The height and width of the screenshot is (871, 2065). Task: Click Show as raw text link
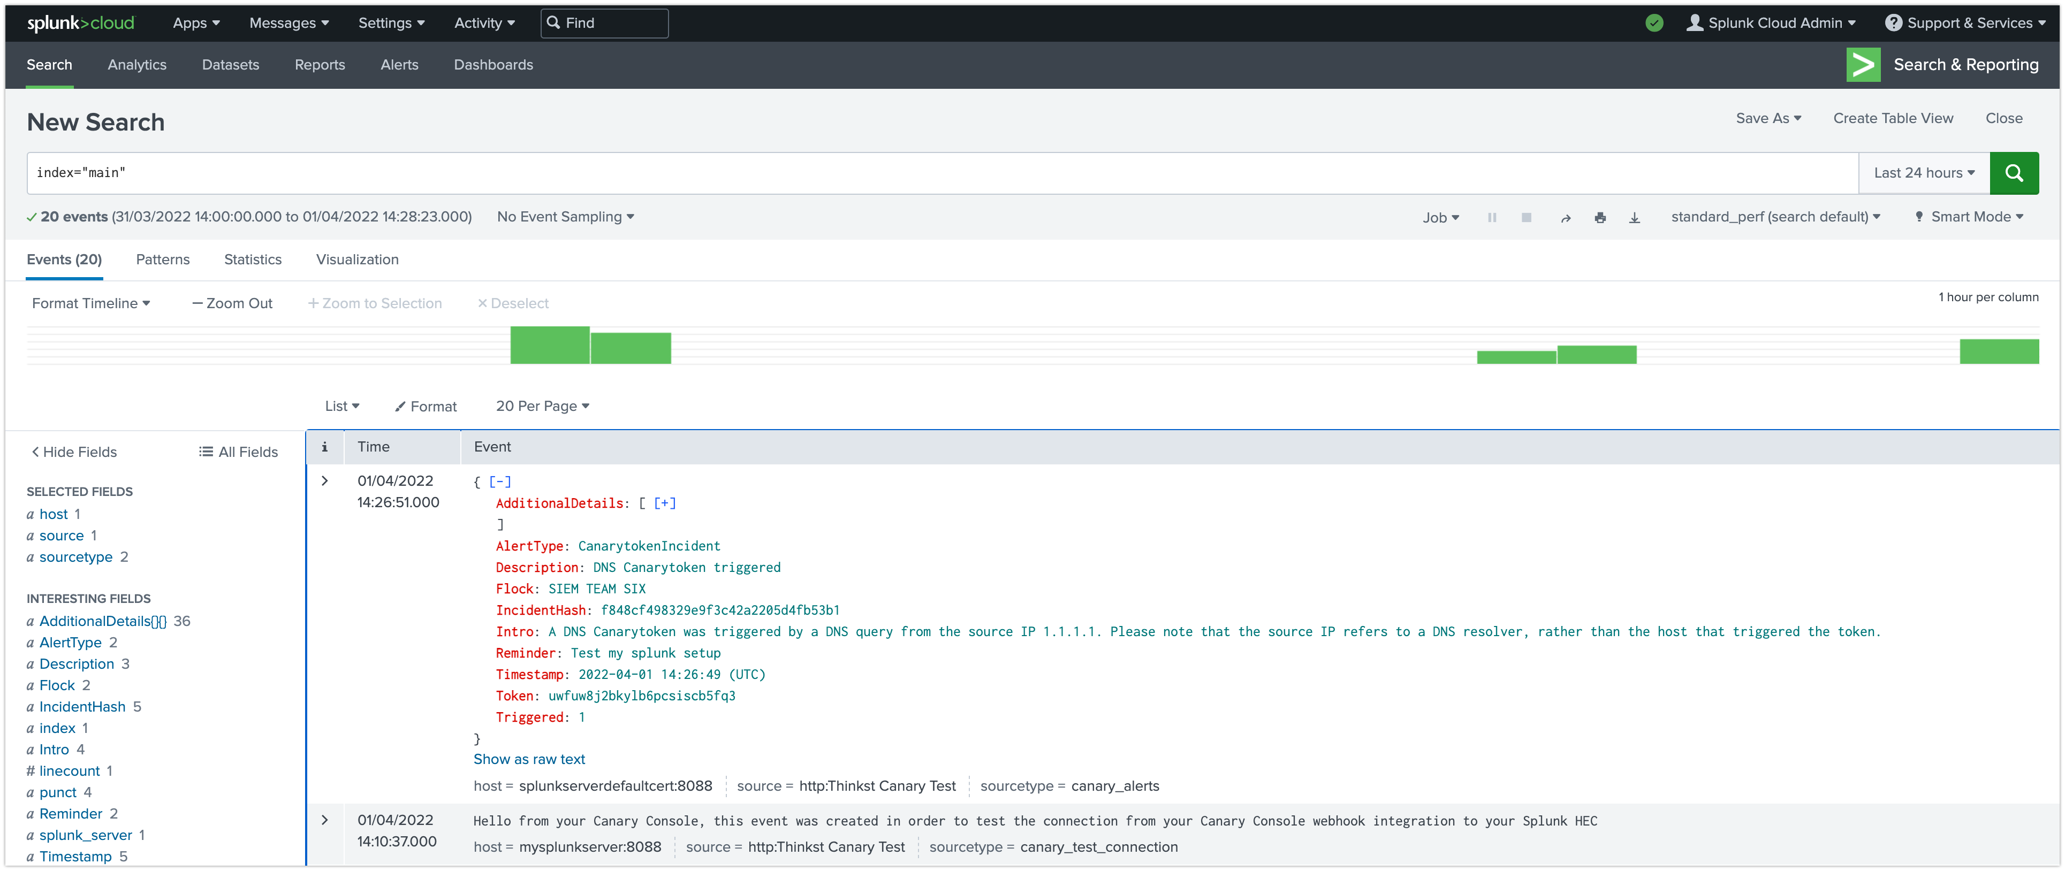pyautogui.click(x=529, y=759)
